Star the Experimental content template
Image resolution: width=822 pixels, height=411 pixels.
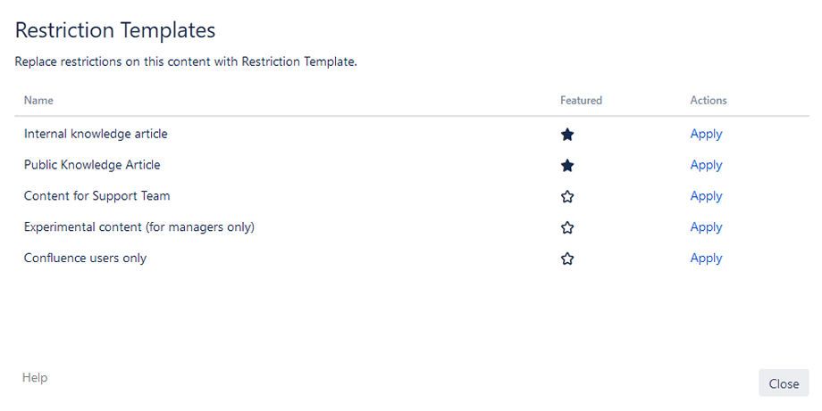pyautogui.click(x=567, y=227)
